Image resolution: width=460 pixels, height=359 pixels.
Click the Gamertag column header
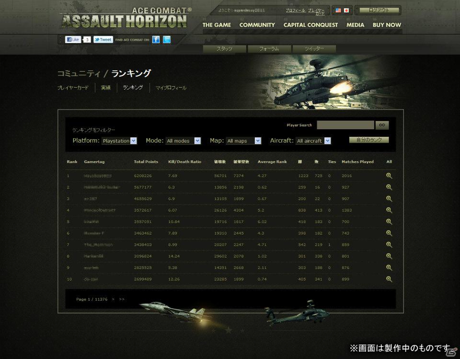[94, 162]
